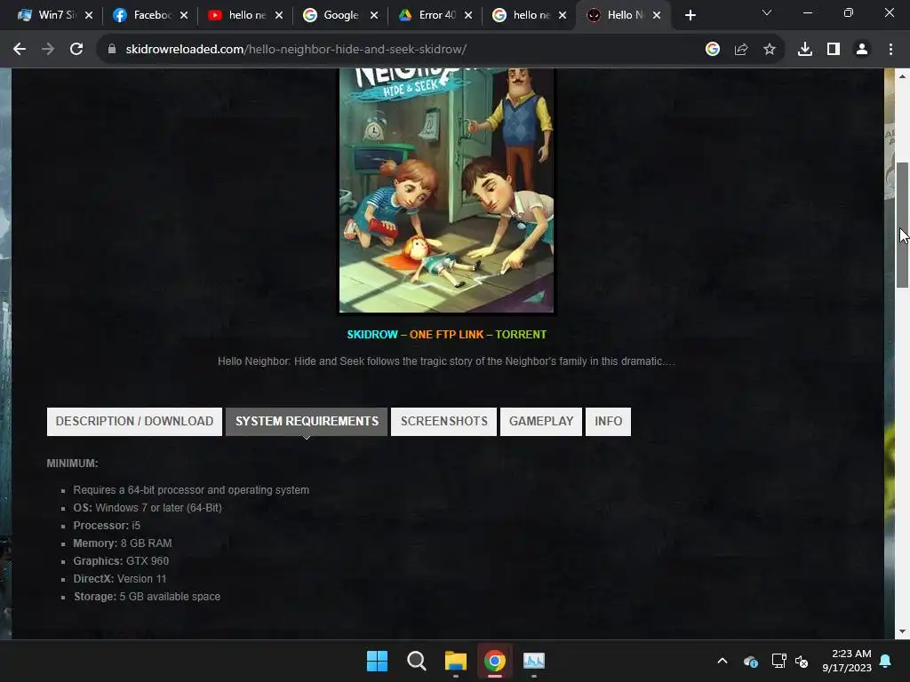Open the Google icon in address bar
This screenshot has height=682, width=910.
coord(713,50)
